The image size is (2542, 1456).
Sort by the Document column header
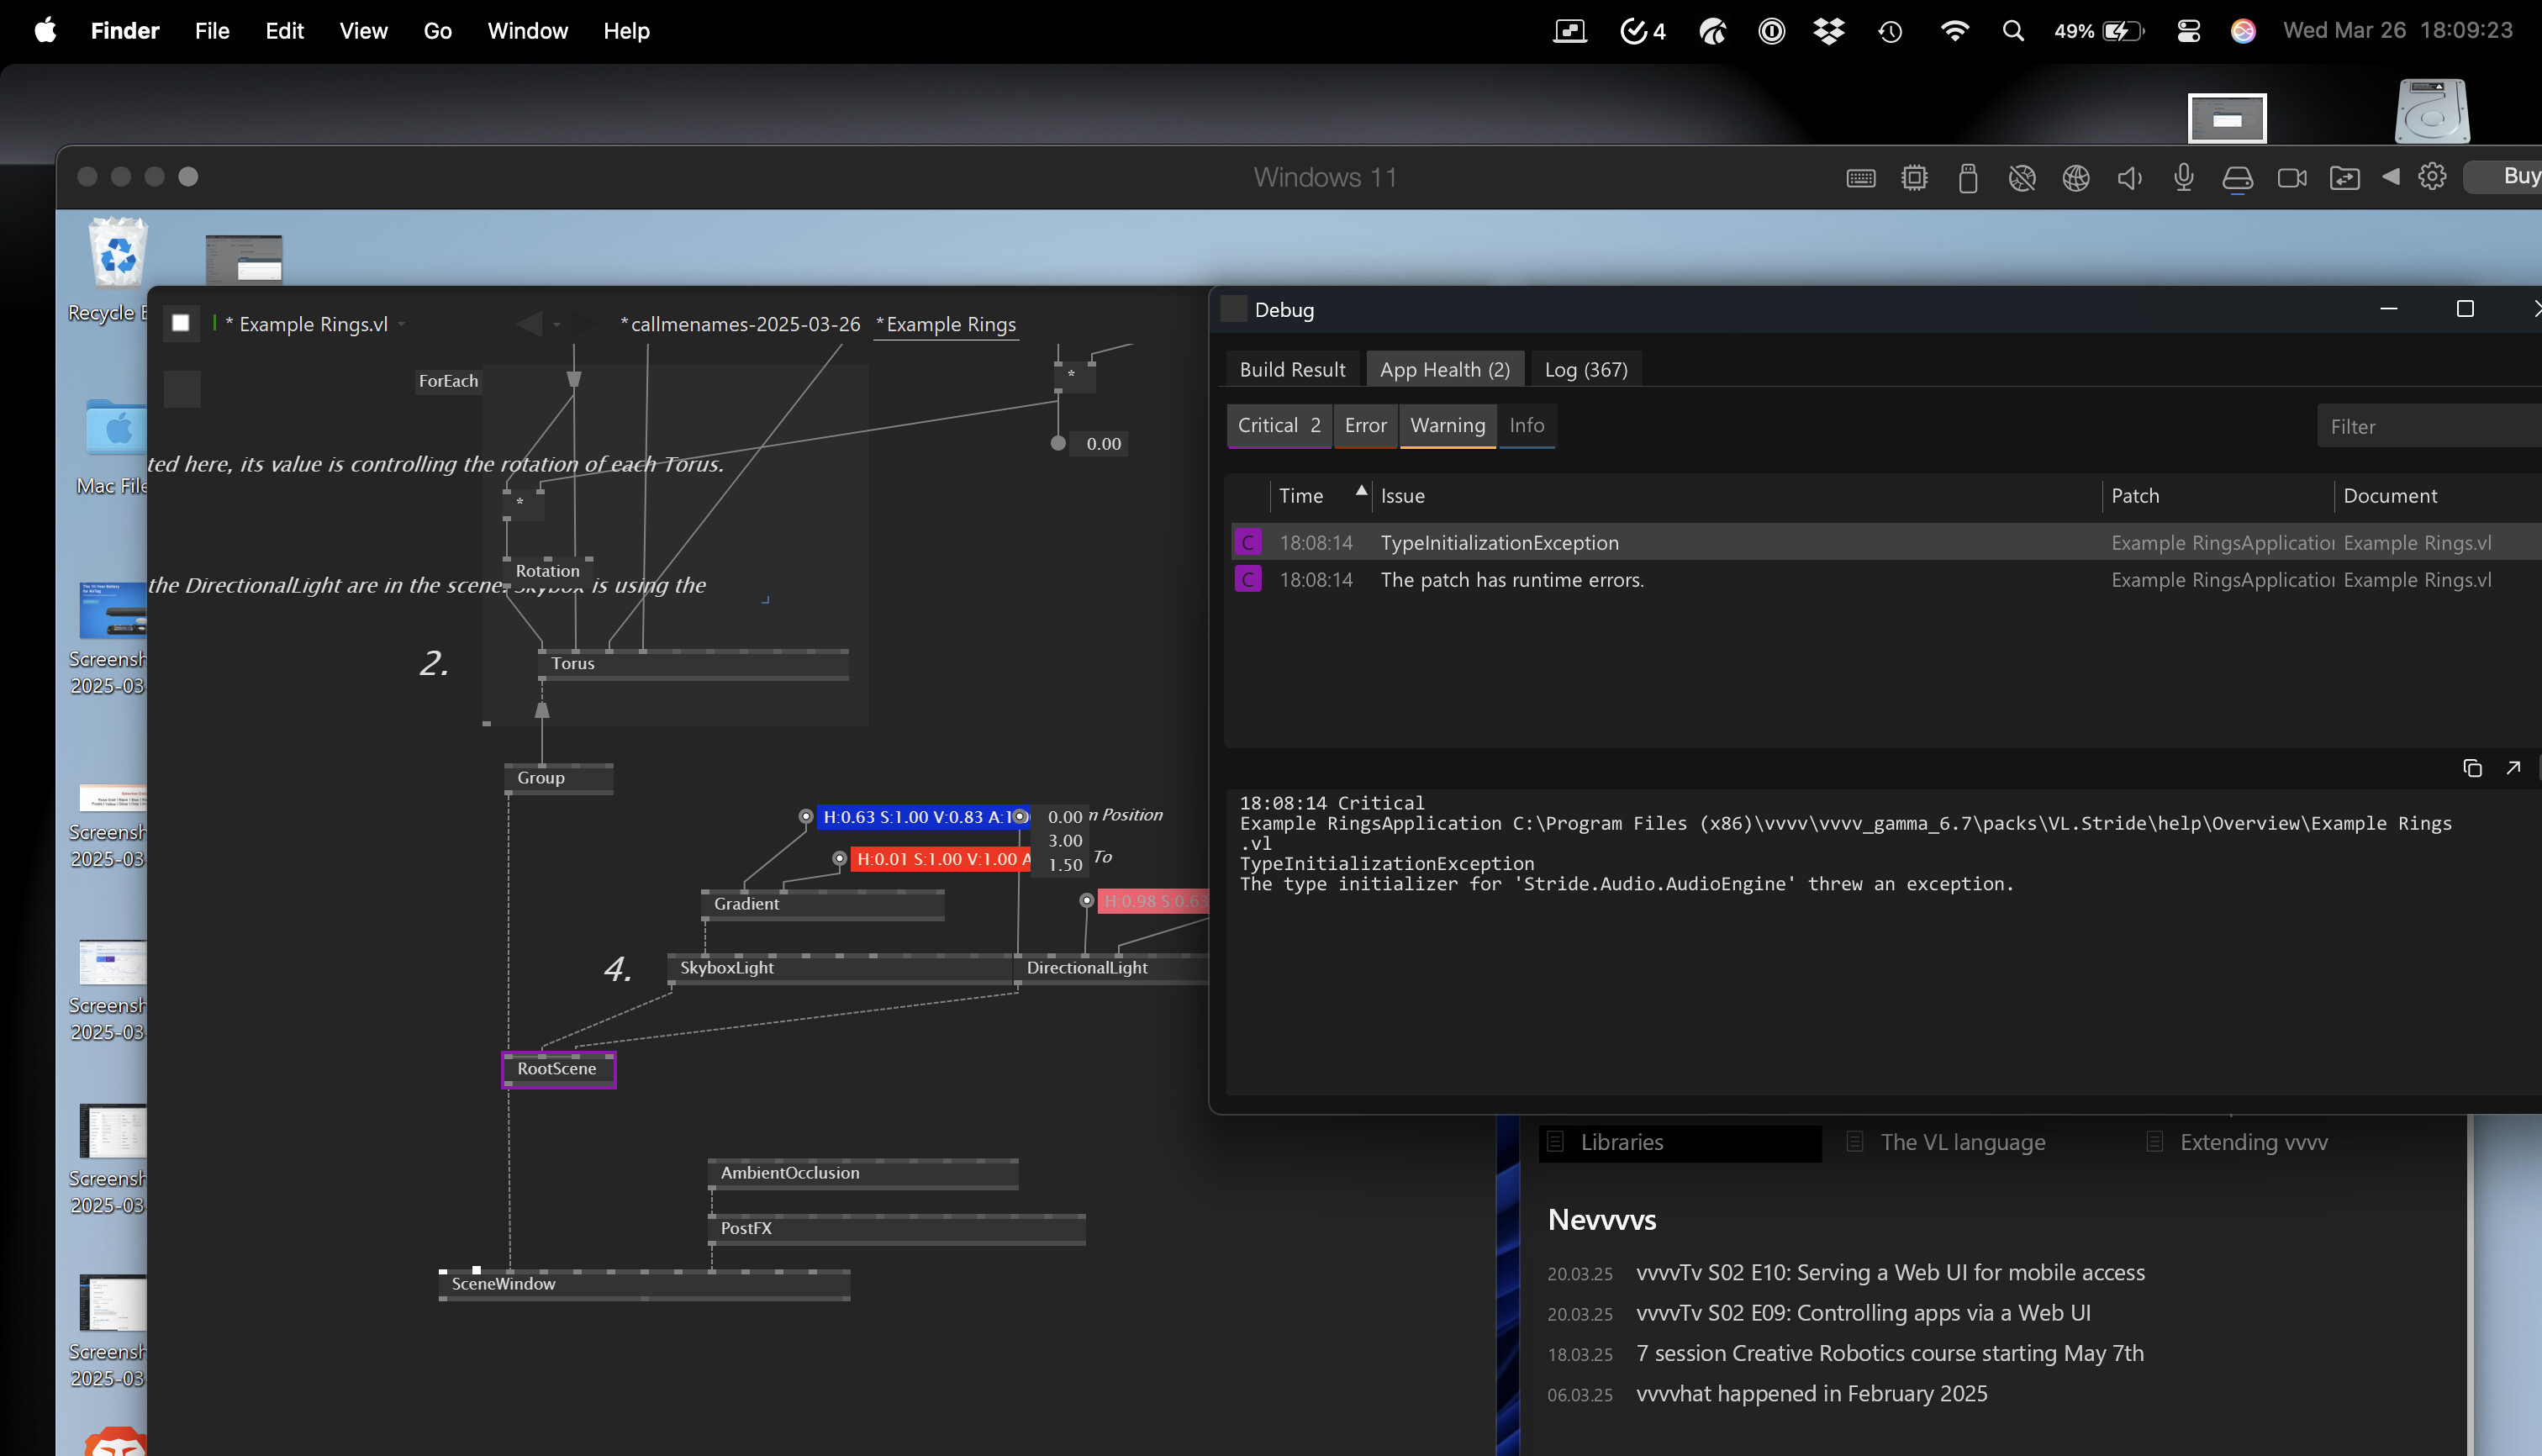tap(2438, 496)
